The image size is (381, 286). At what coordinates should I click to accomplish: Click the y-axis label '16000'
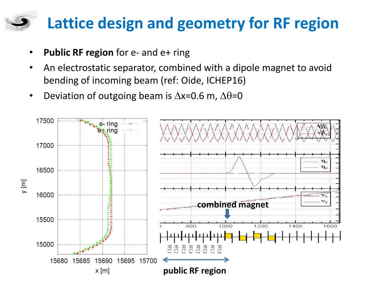45,195
